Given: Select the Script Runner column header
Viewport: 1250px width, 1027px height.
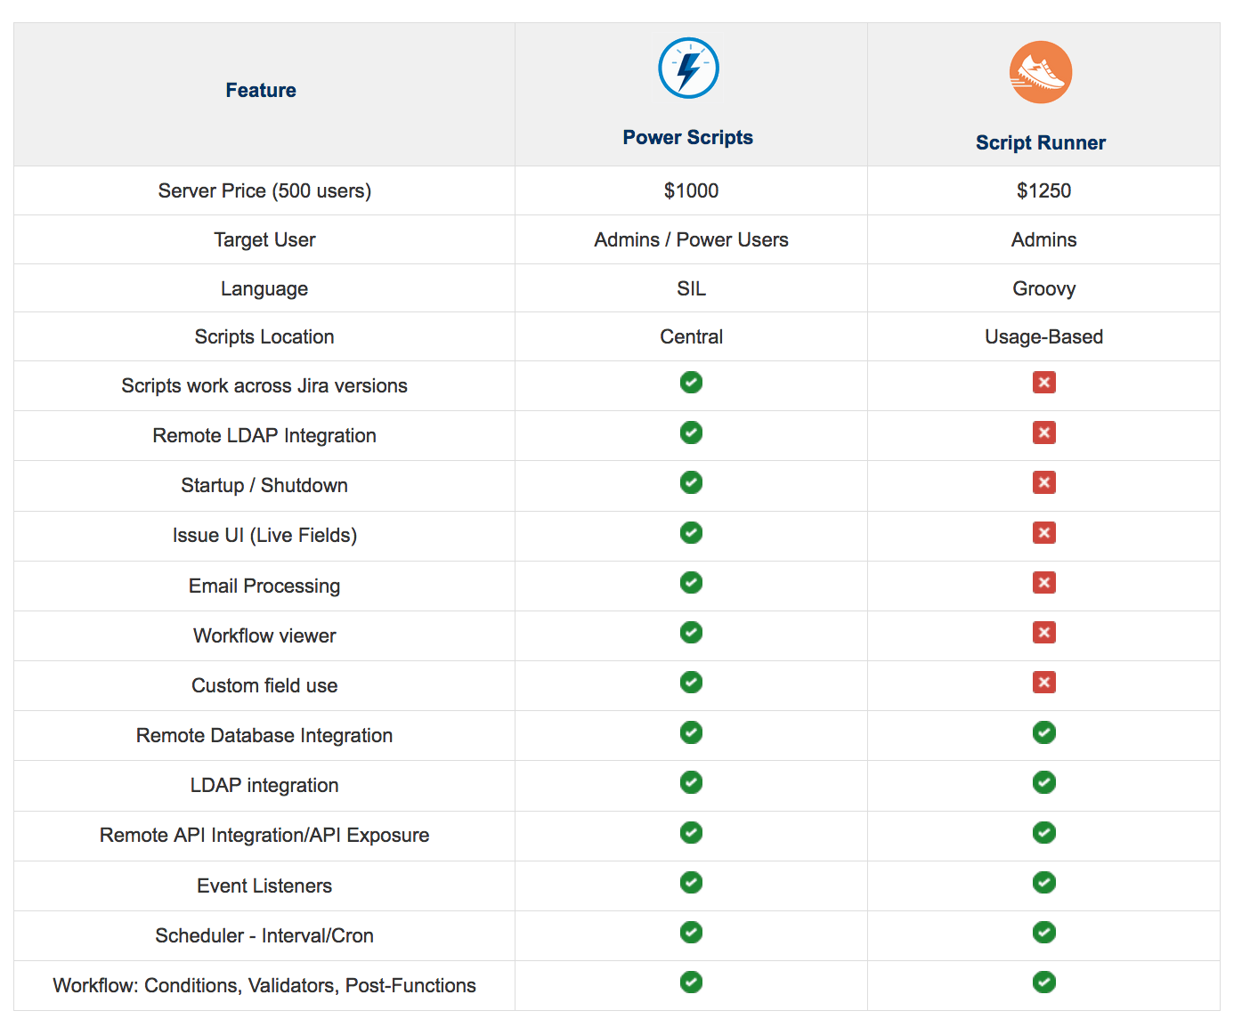Looking at the screenshot, I should [1040, 142].
